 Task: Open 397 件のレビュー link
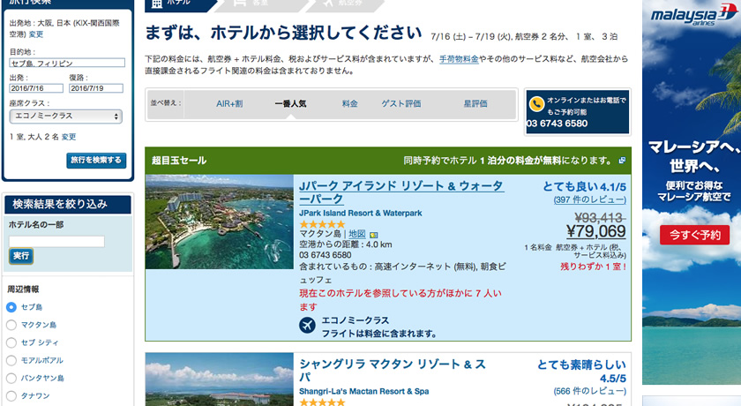tap(590, 200)
